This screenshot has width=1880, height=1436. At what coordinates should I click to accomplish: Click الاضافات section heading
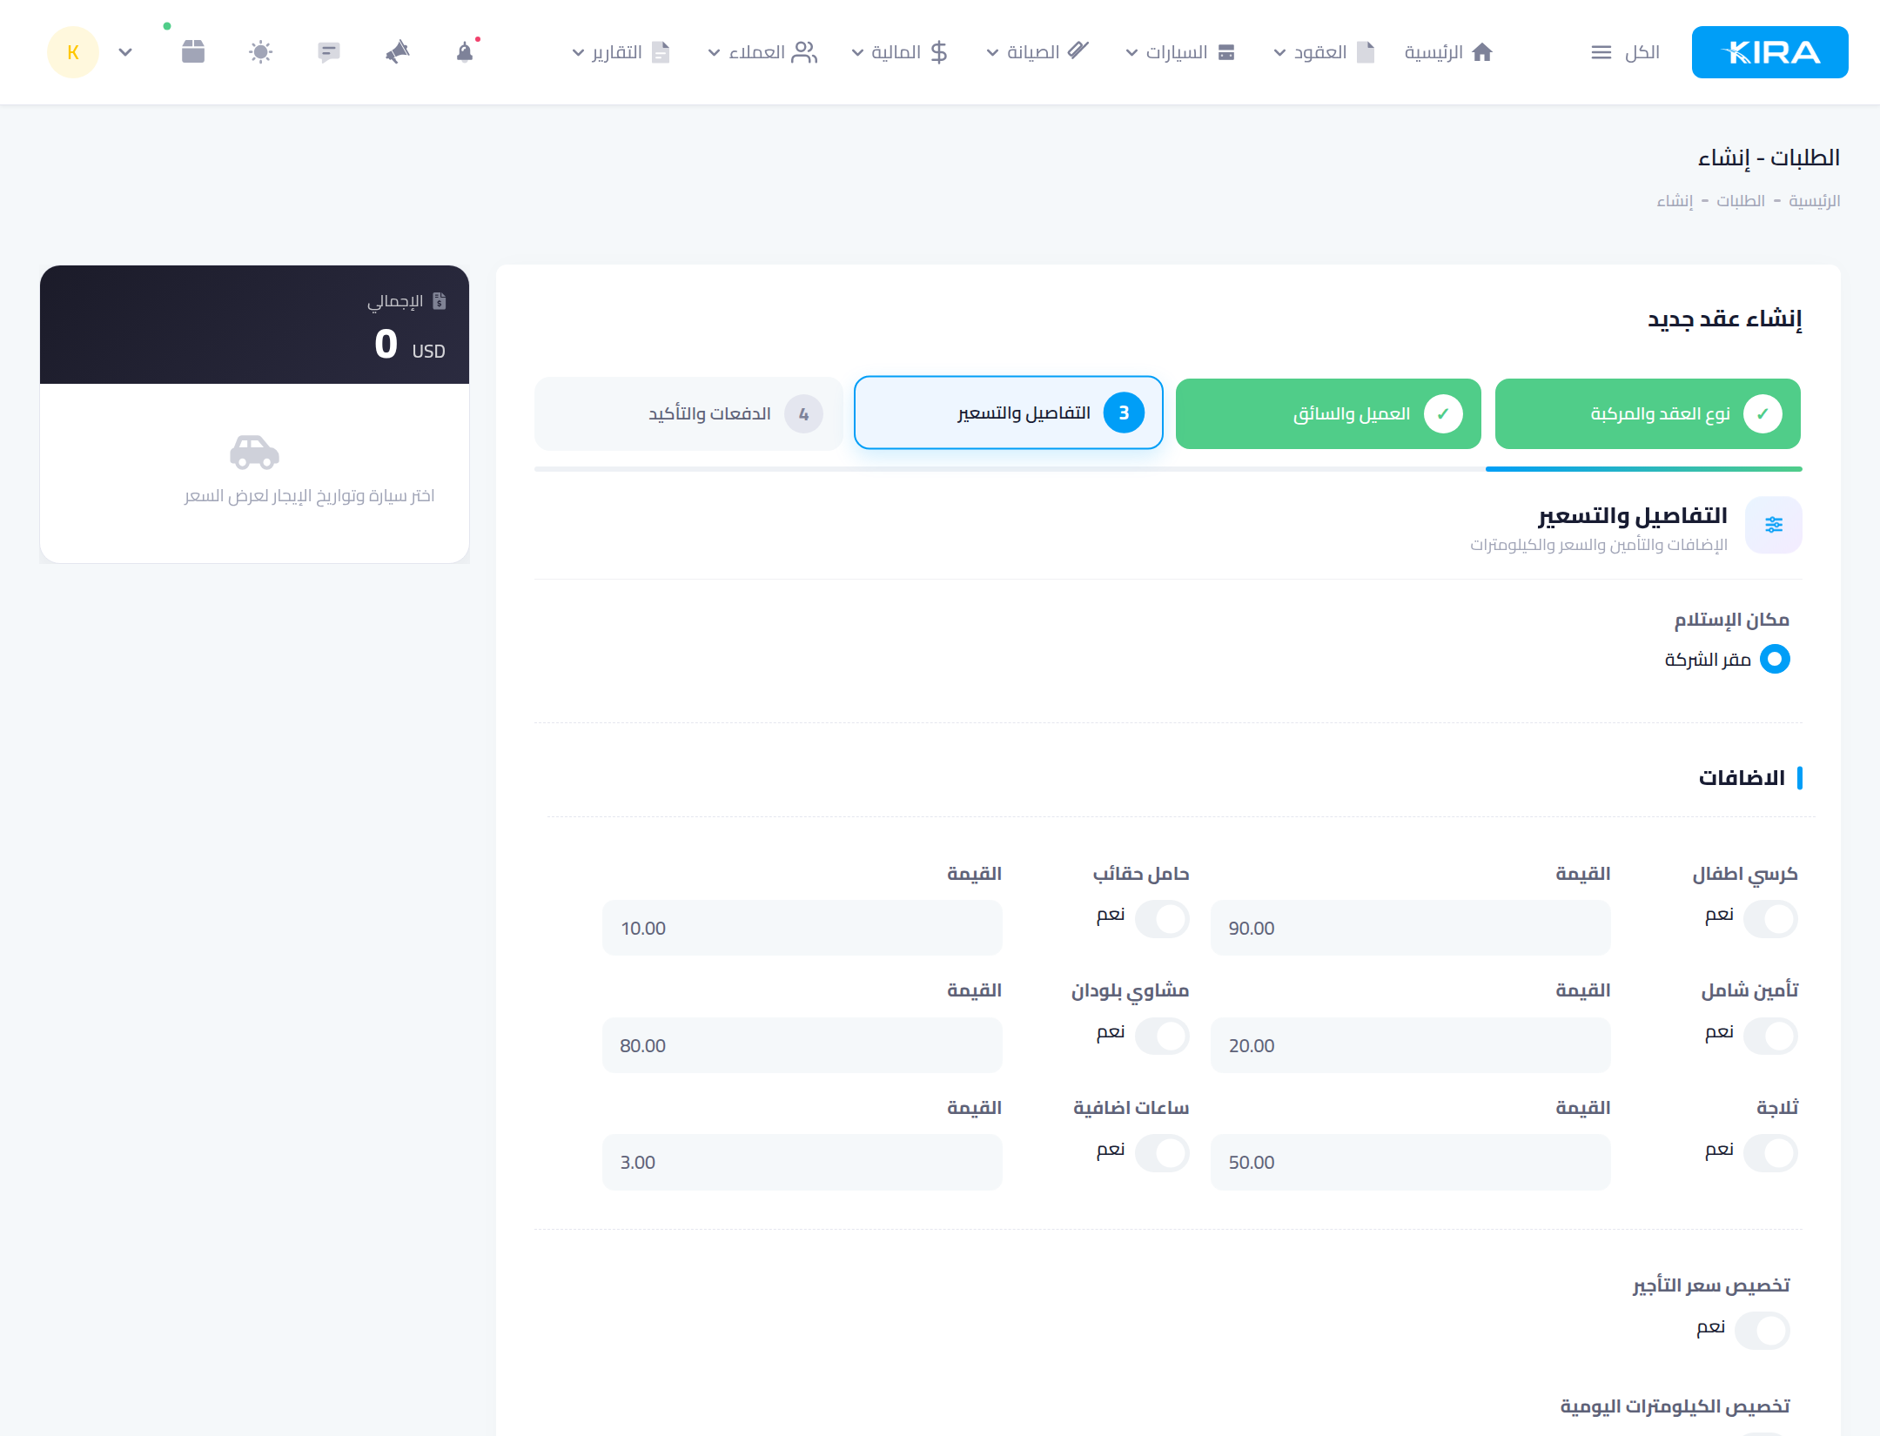click(x=1742, y=778)
